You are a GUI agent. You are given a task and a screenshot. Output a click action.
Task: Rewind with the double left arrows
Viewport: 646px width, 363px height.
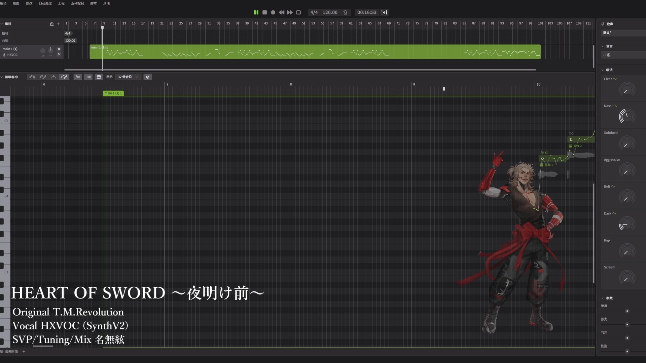(282, 12)
